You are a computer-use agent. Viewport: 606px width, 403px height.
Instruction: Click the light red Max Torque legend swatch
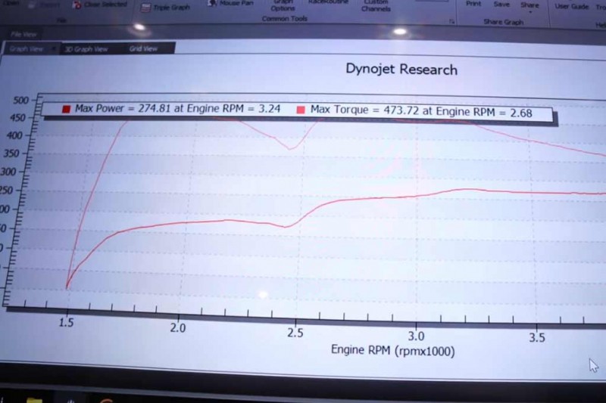[300, 110]
